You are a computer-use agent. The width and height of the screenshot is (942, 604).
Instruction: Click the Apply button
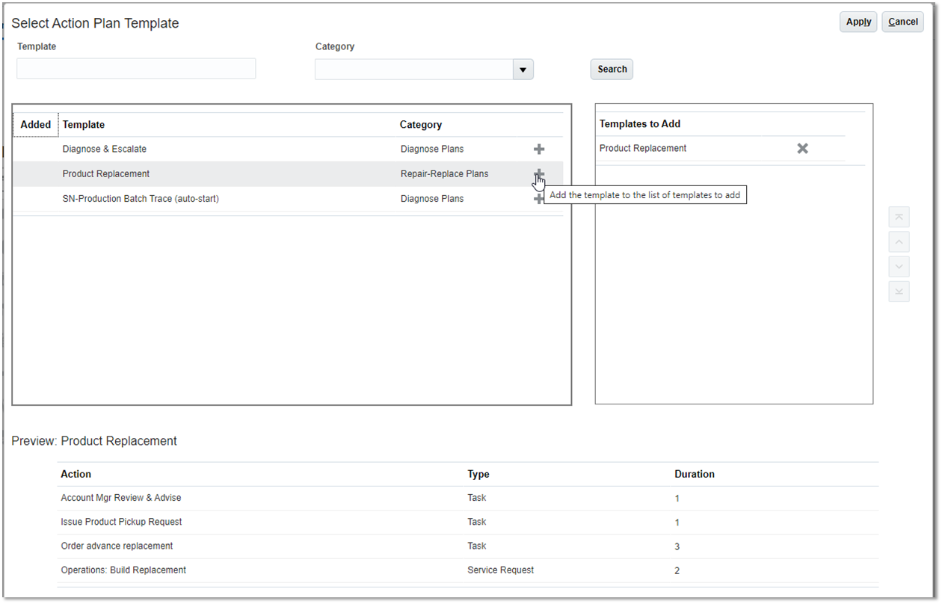pos(858,22)
